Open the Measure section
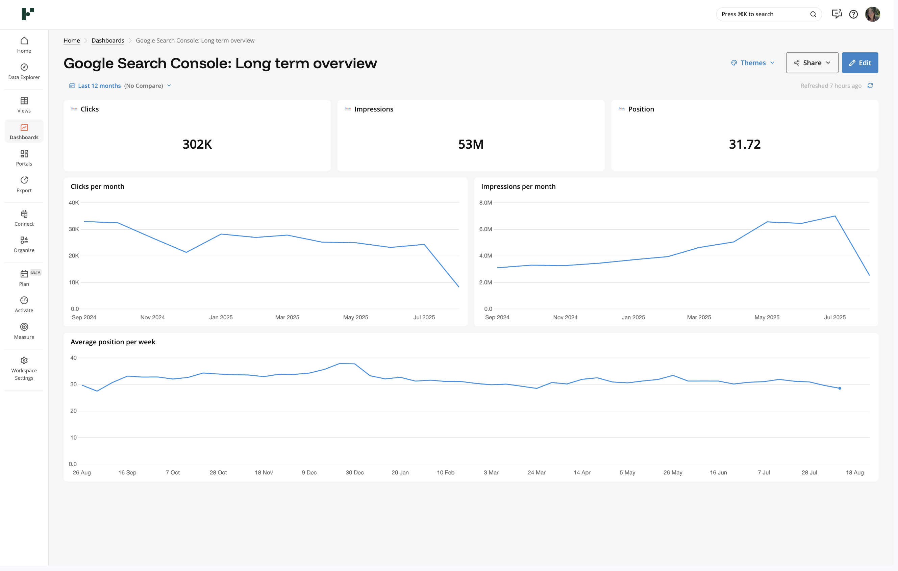The height and width of the screenshot is (571, 898). (x=24, y=331)
